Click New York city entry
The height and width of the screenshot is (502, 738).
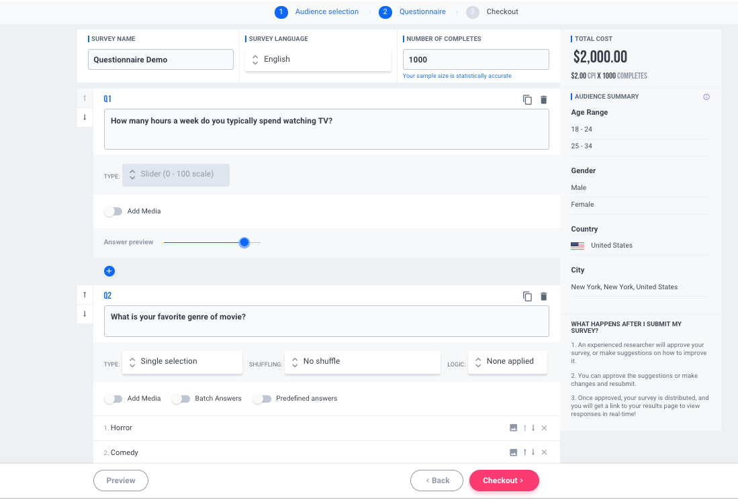[625, 287]
